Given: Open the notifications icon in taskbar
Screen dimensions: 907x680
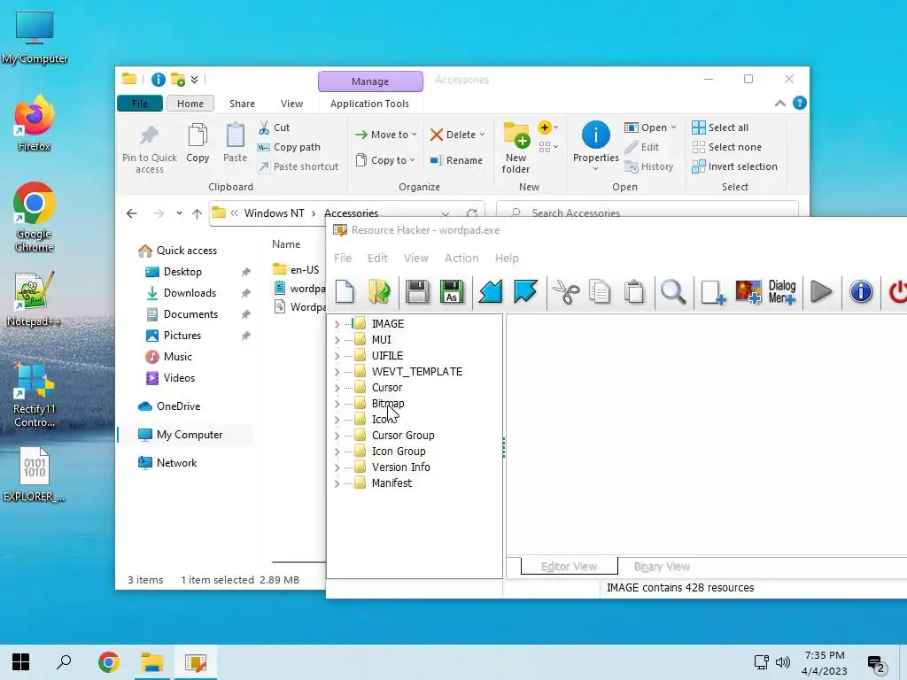Looking at the screenshot, I should point(877,663).
